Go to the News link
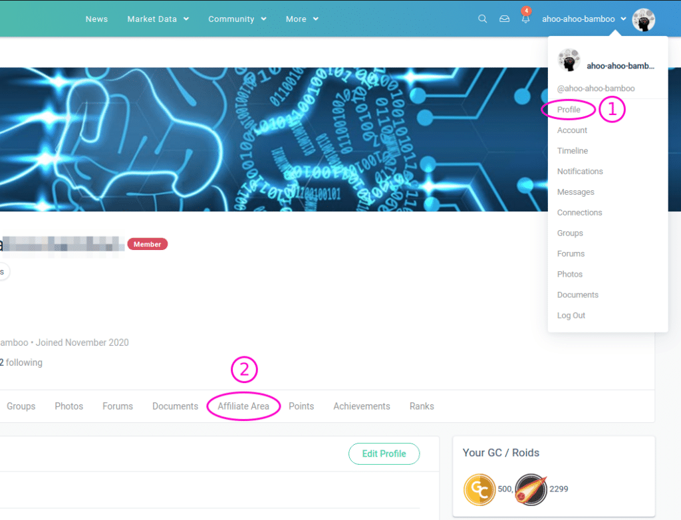The width and height of the screenshot is (681, 520). pyautogui.click(x=96, y=19)
